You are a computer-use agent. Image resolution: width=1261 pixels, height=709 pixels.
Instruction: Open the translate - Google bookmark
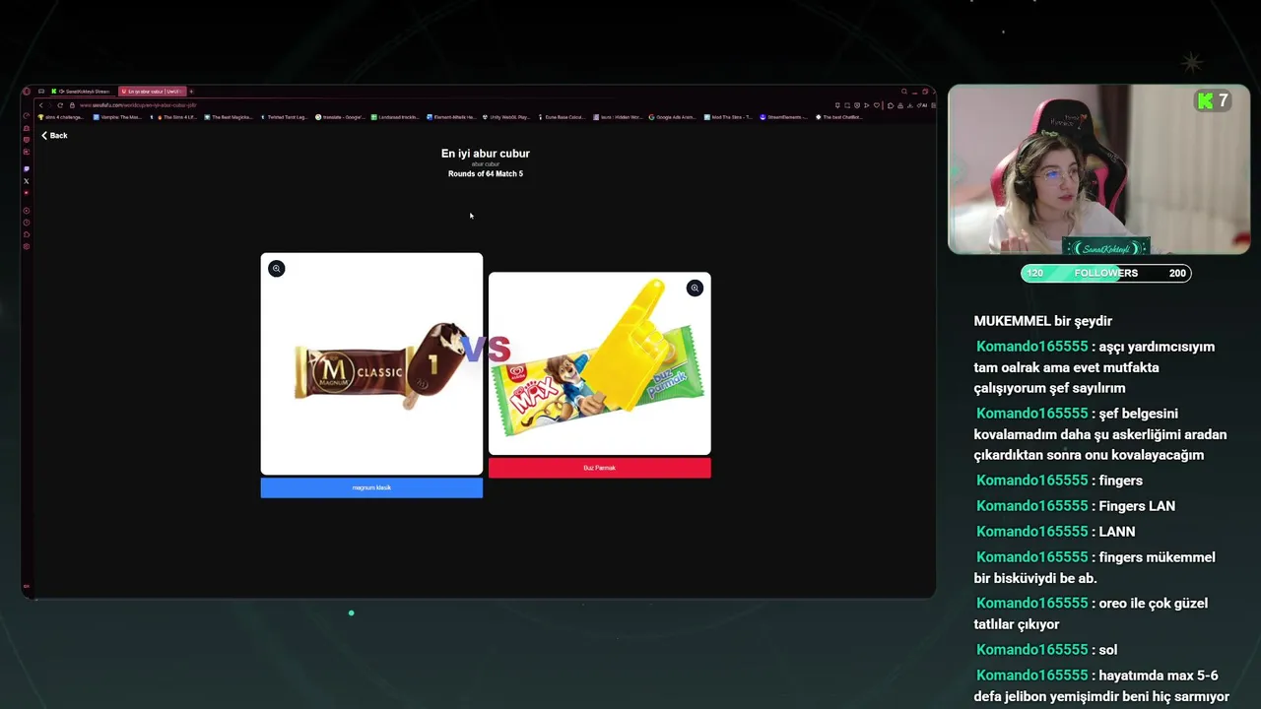[341, 117]
